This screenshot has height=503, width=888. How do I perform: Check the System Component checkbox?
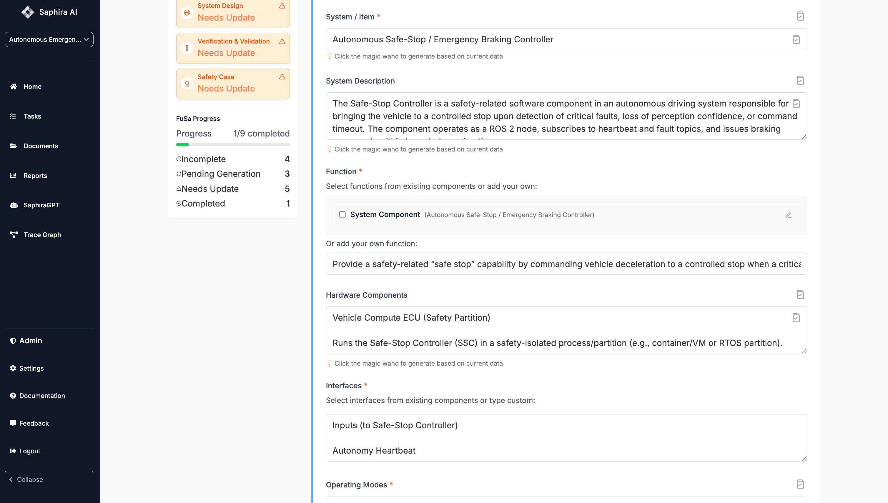click(x=342, y=214)
